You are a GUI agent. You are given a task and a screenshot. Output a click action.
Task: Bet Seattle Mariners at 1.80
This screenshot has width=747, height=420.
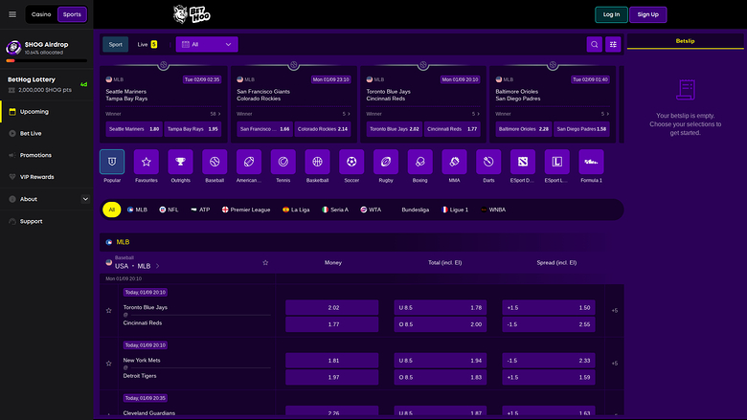click(134, 129)
